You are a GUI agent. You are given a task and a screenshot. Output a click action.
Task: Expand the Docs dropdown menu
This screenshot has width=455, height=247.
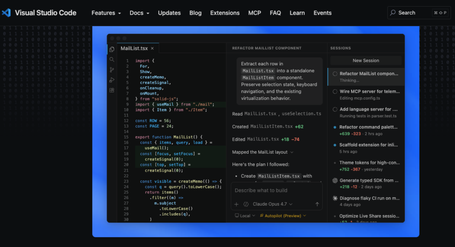(139, 13)
